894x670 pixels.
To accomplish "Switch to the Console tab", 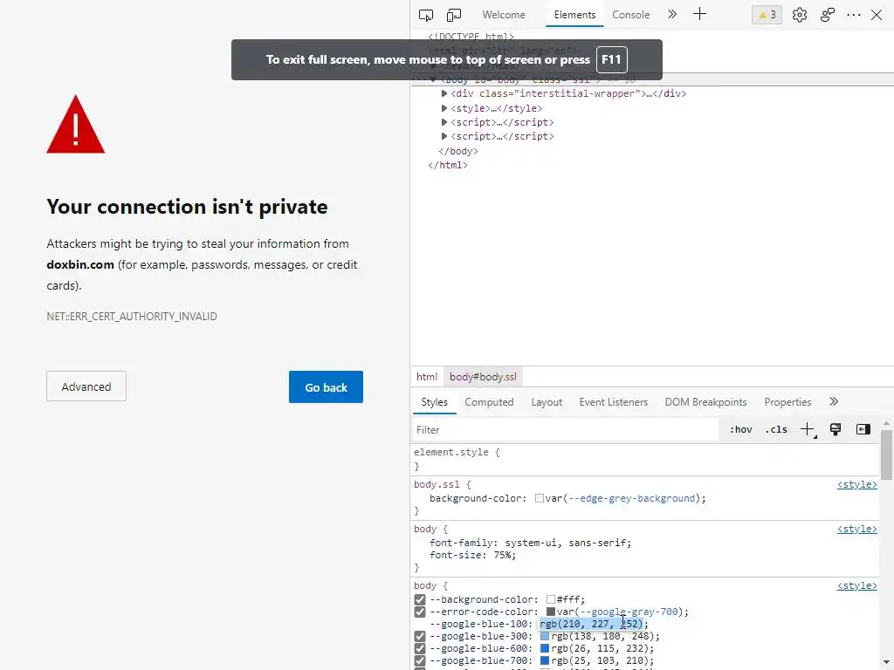I will (630, 15).
